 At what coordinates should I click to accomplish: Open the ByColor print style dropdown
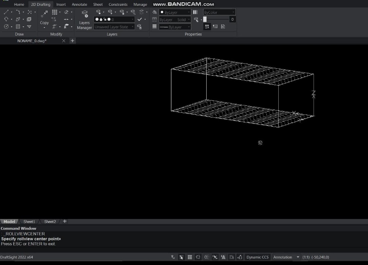point(219,12)
